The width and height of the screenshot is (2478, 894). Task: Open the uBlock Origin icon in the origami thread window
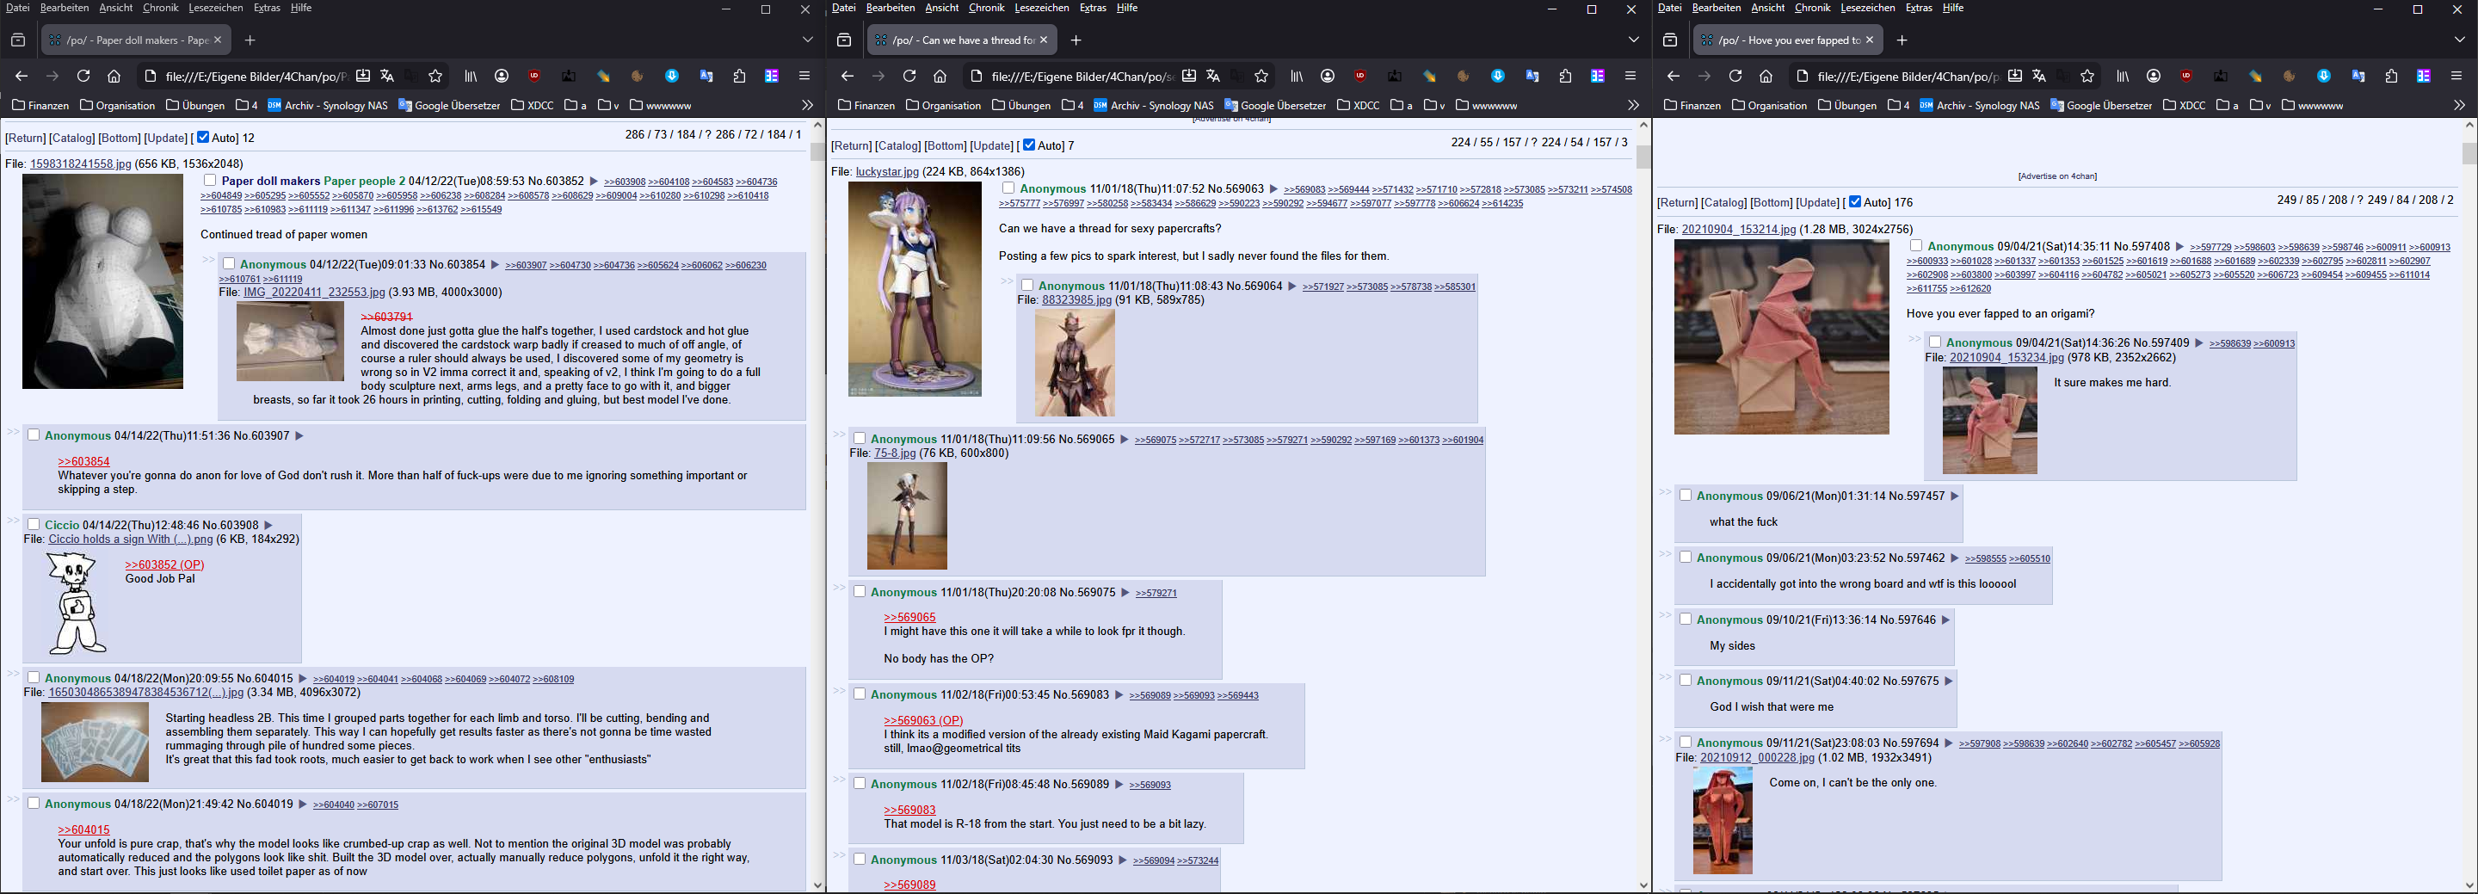click(2186, 76)
